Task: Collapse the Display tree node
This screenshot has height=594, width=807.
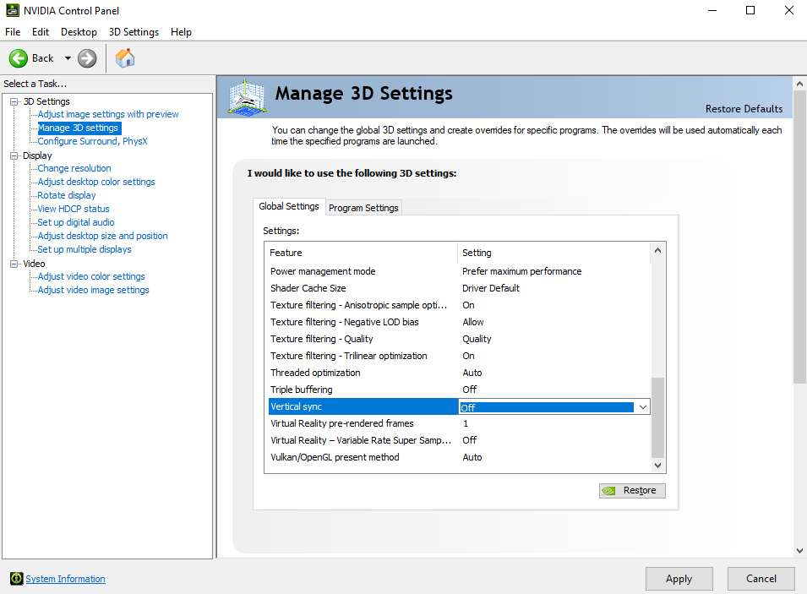Action: coord(14,155)
